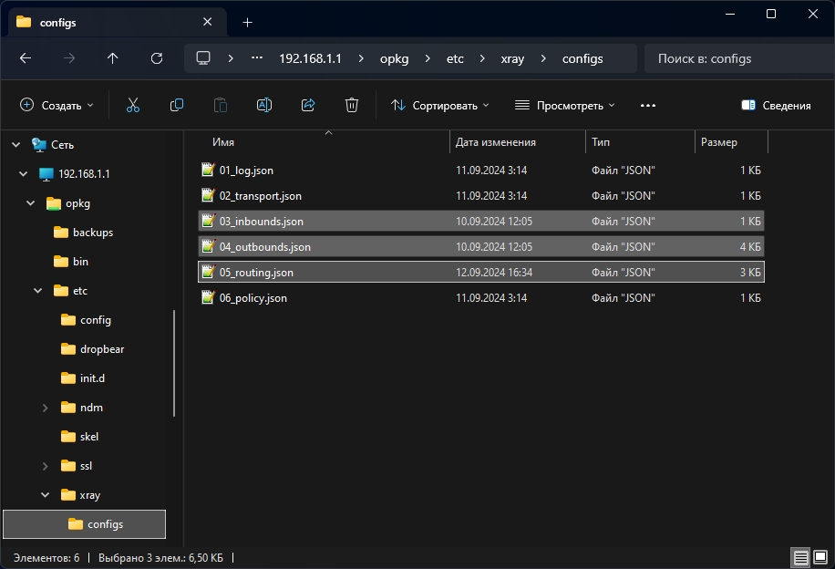This screenshot has width=835, height=569.
Task: Open new tab with plus button
Action: pos(247,22)
